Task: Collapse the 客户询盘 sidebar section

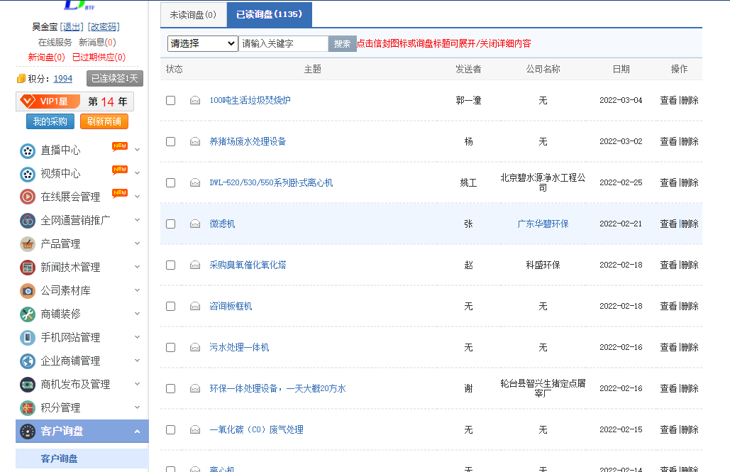Action: [137, 431]
